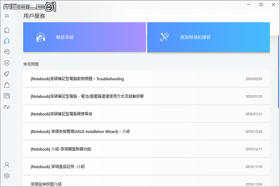Open the ASUS Installation Wizard 介紹 article
Image resolution: width=280 pixels, height=187 pixels.
point(147,132)
